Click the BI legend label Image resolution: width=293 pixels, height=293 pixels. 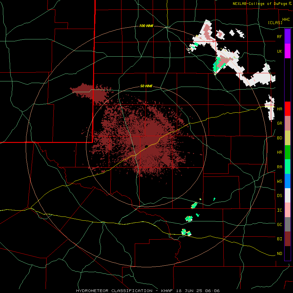pyautogui.click(x=279, y=239)
